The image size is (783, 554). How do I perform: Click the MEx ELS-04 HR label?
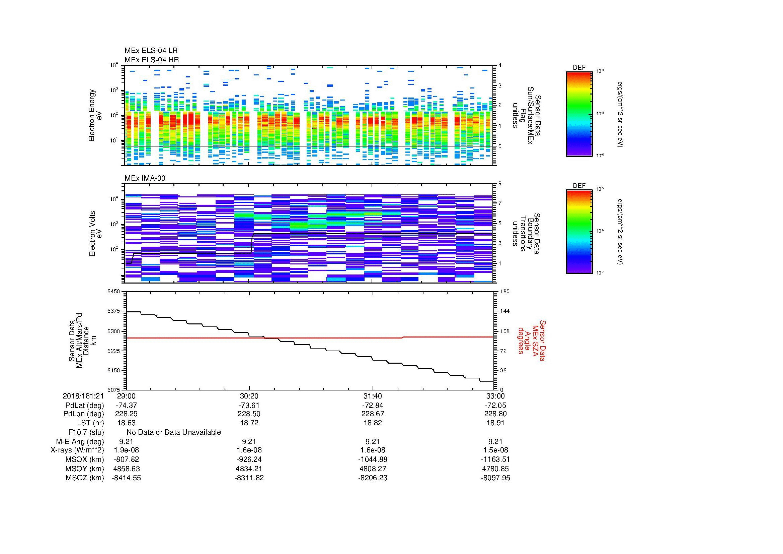tap(151, 60)
